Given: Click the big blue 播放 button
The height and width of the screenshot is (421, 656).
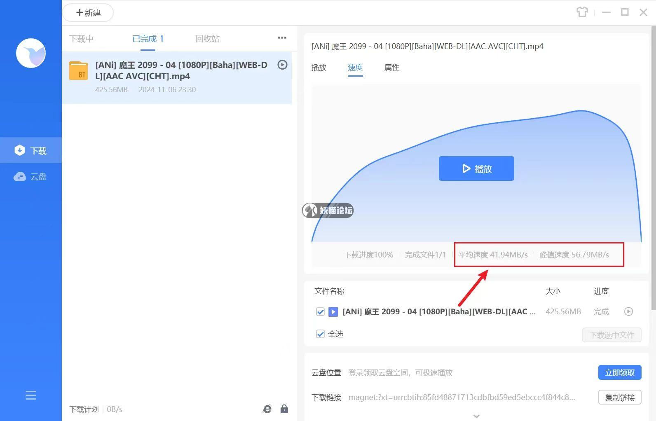Looking at the screenshot, I should (x=476, y=168).
